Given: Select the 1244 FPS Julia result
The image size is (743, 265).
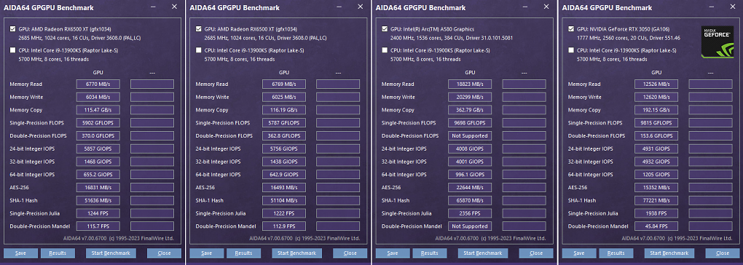Looking at the screenshot, I should point(98,213).
